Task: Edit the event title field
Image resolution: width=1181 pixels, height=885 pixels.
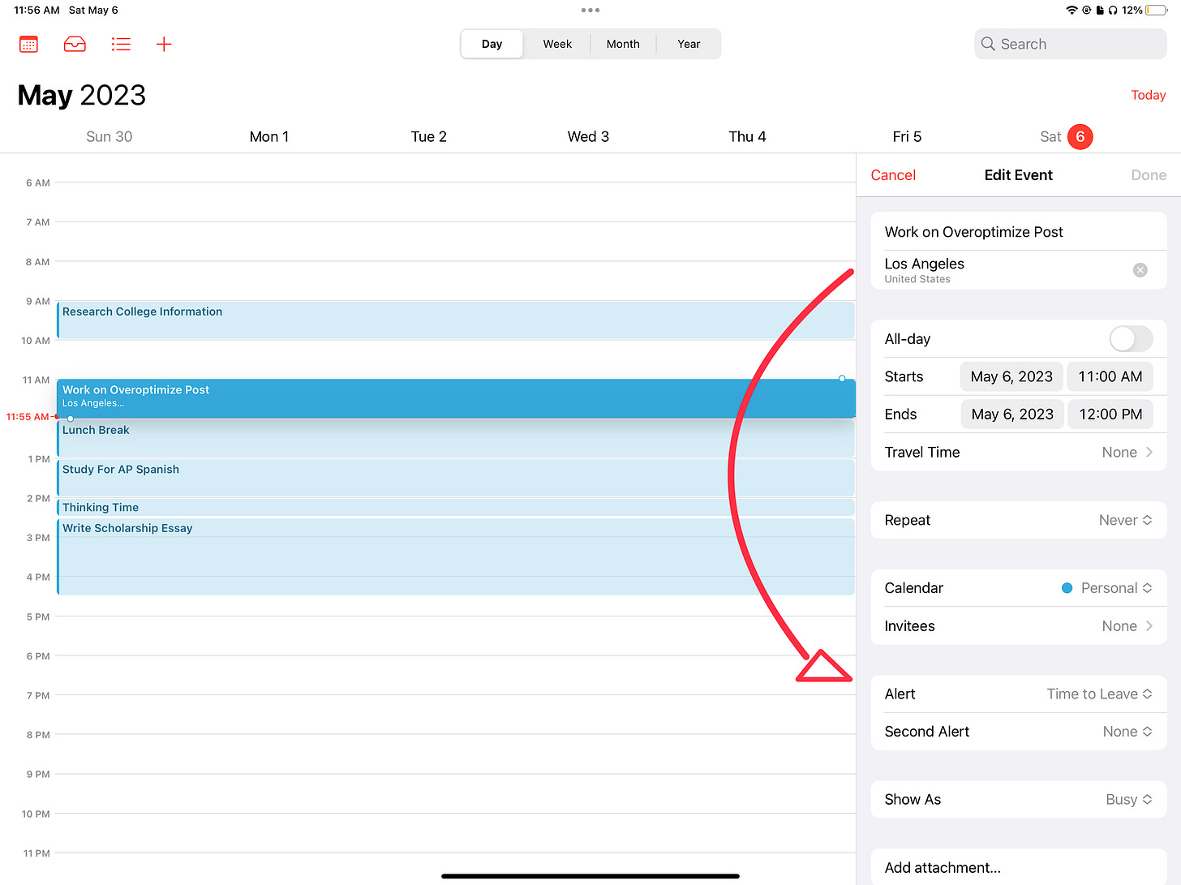Action: 1019,232
